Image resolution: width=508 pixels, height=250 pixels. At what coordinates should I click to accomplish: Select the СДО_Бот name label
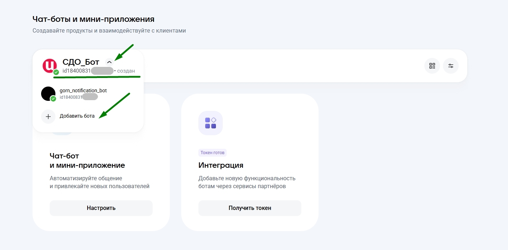[81, 62]
